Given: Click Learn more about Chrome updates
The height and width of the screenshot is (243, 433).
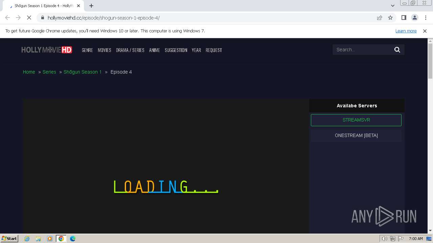Looking at the screenshot, I should point(406,31).
